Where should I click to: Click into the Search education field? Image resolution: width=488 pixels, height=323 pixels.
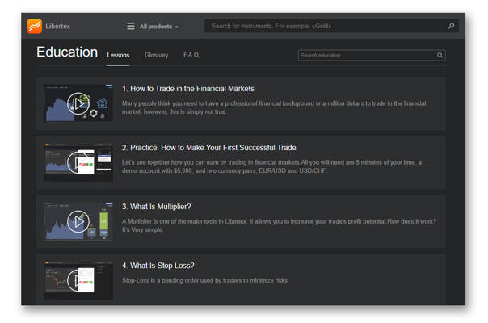[372, 56]
